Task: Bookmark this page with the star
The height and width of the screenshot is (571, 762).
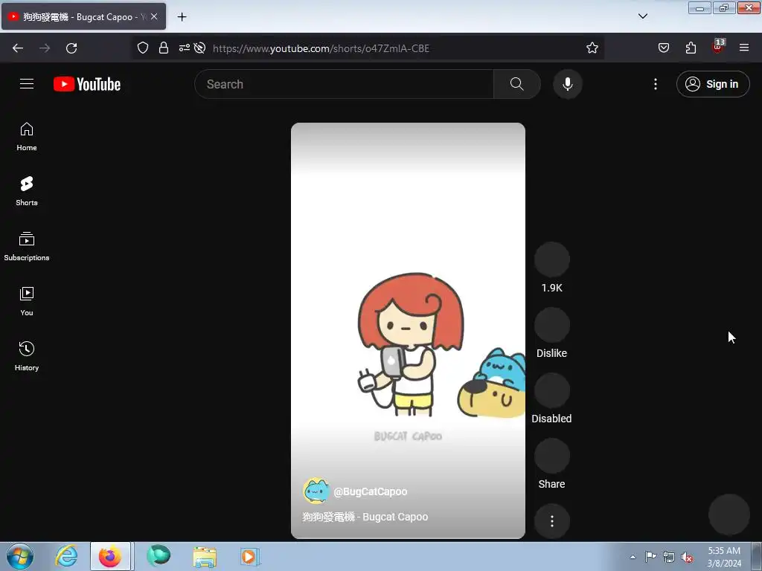Action: [592, 48]
